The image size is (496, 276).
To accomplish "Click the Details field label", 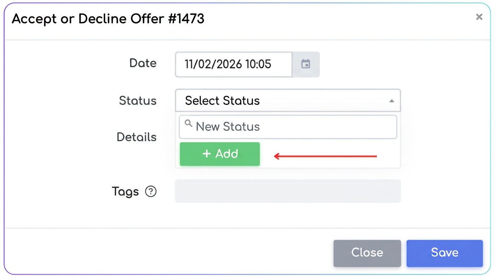I will (137, 137).
